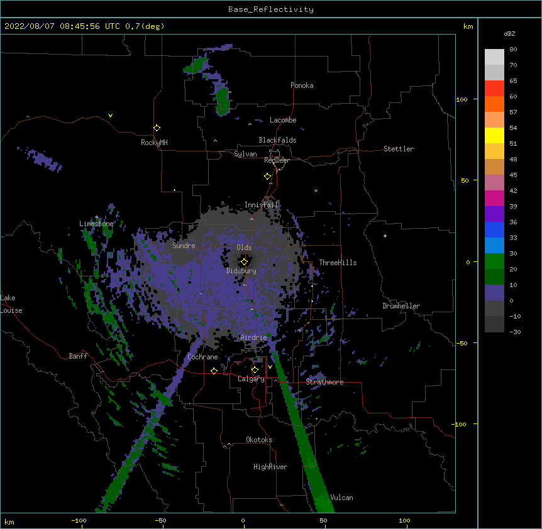Click the Drumheller city label

(401, 306)
